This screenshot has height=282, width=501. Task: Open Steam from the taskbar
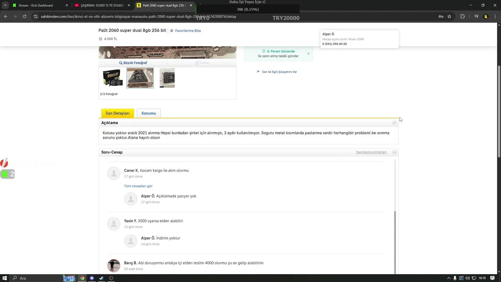coord(101,278)
